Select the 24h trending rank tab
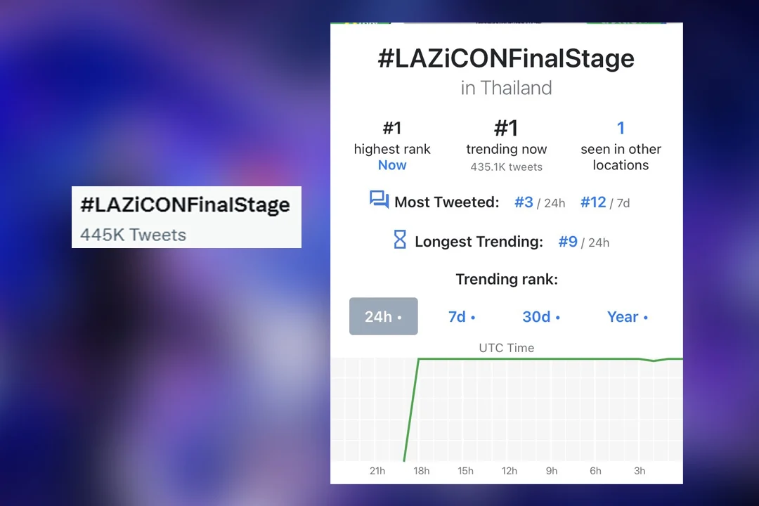This screenshot has width=759, height=506. pyautogui.click(x=383, y=316)
